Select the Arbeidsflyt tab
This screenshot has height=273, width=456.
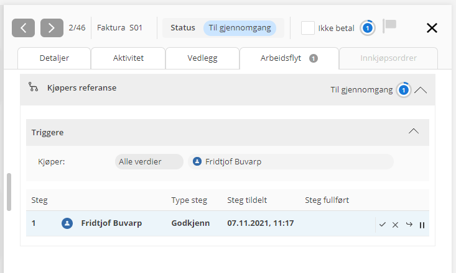289,58
